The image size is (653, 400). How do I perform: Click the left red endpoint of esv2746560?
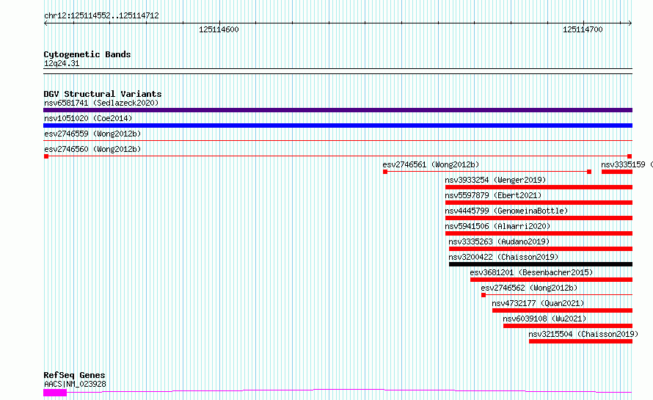point(46,156)
